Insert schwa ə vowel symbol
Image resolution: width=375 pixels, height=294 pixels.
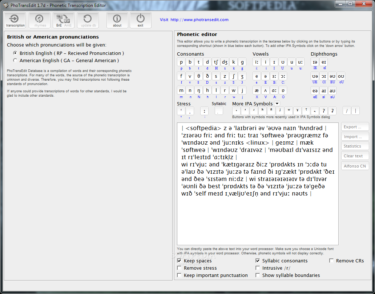coord(266,76)
